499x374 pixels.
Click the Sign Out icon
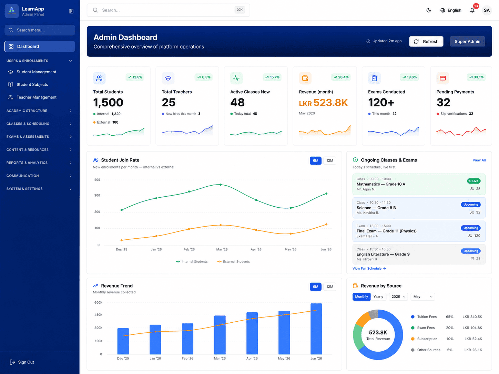coord(12,362)
